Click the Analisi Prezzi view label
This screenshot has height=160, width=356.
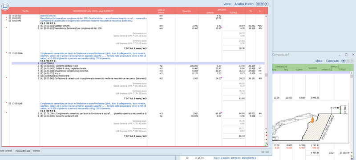tap(244, 4)
